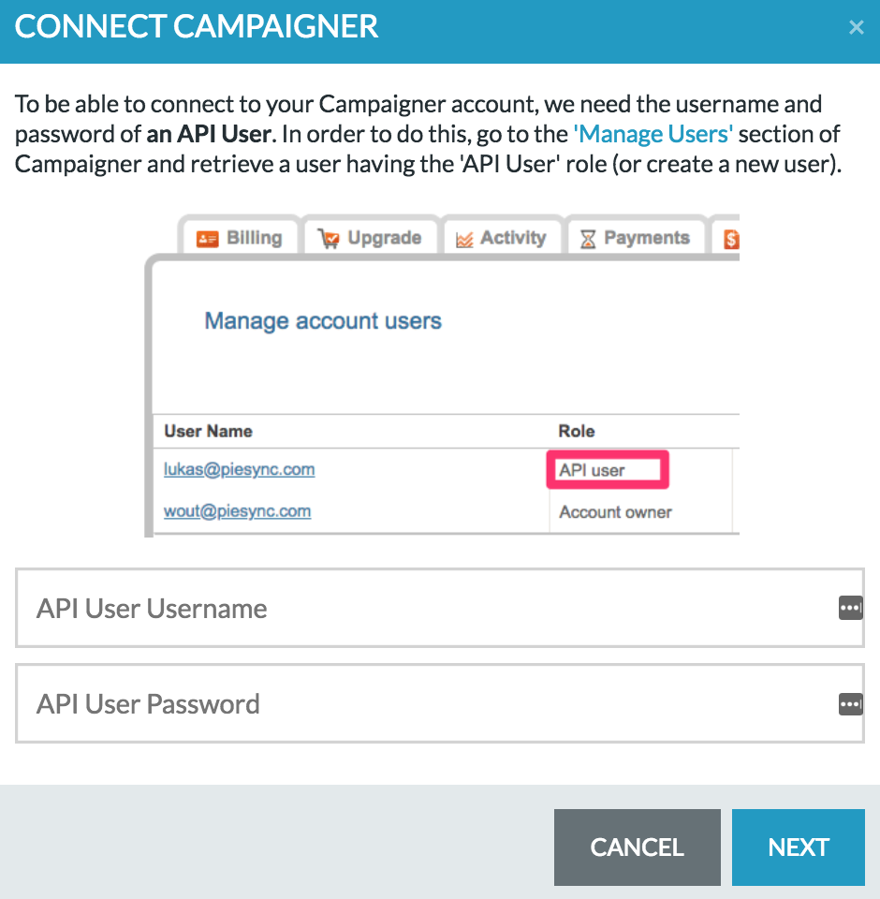Select the Activity tab
This screenshot has width=880, height=899.
(502, 237)
